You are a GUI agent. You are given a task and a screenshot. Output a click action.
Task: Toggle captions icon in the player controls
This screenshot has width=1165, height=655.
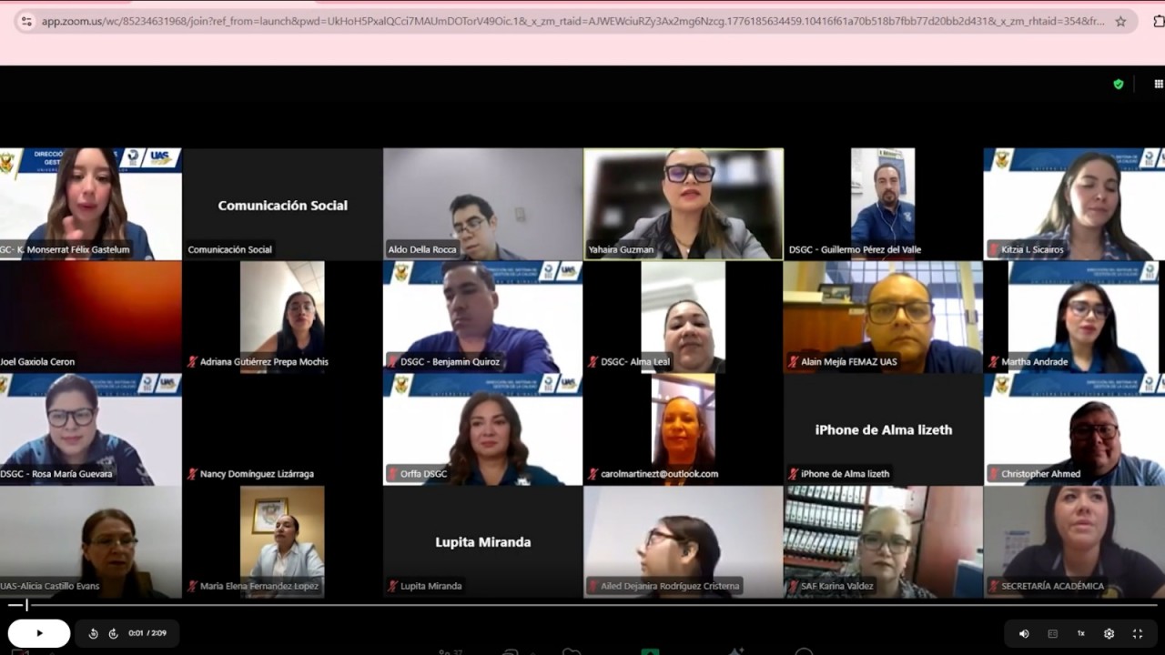[x=1053, y=633]
